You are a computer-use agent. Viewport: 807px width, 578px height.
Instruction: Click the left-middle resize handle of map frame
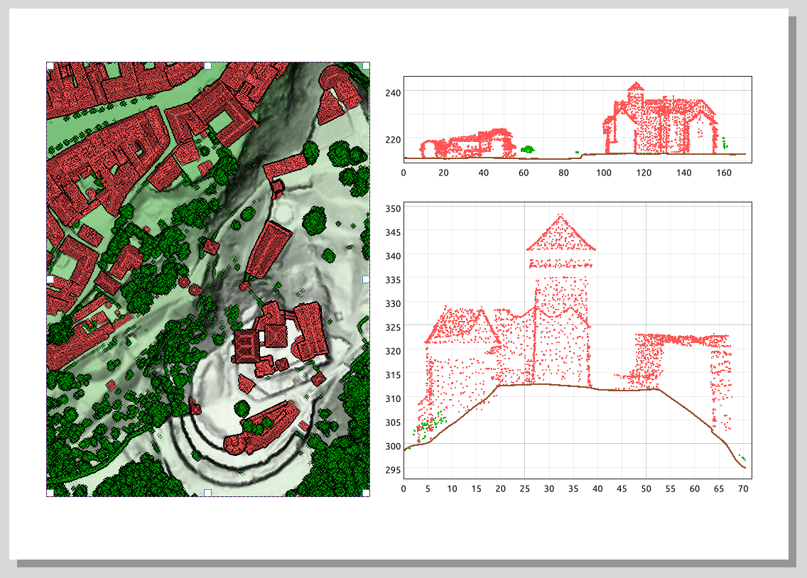50,280
